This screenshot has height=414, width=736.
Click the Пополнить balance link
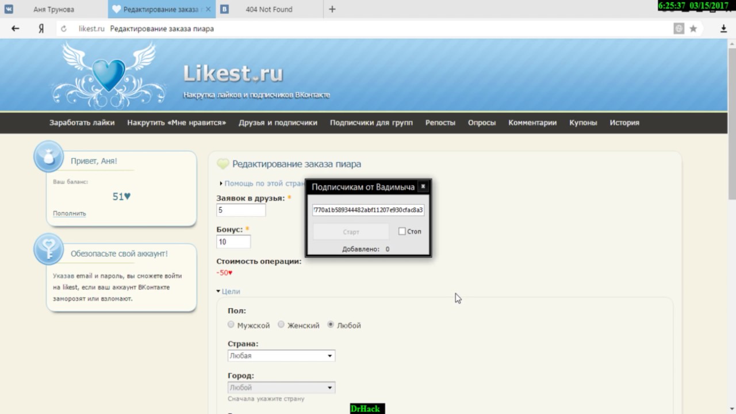coord(69,213)
